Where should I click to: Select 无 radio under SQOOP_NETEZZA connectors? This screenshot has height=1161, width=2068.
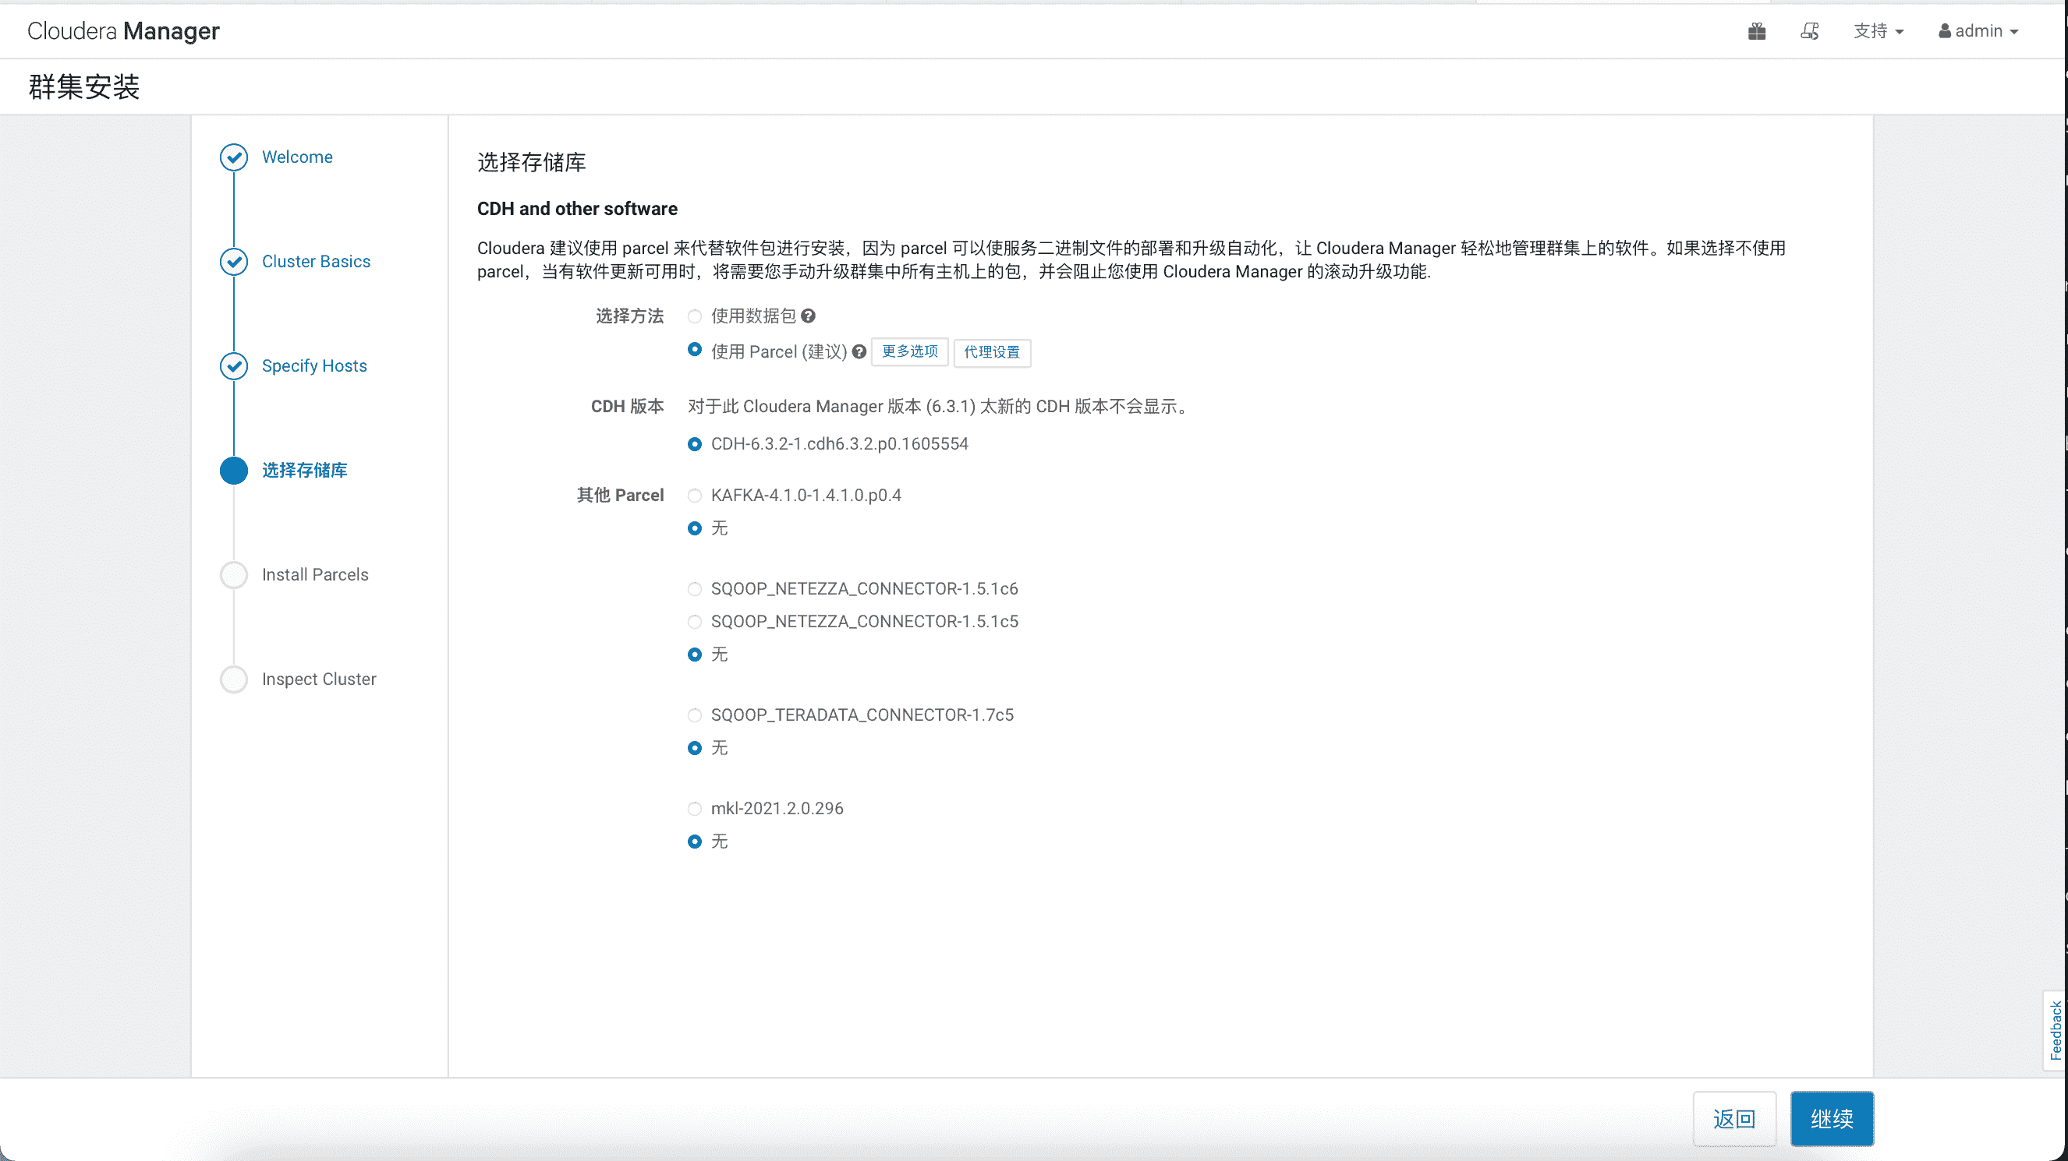pyautogui.click(x=695, y=655)
